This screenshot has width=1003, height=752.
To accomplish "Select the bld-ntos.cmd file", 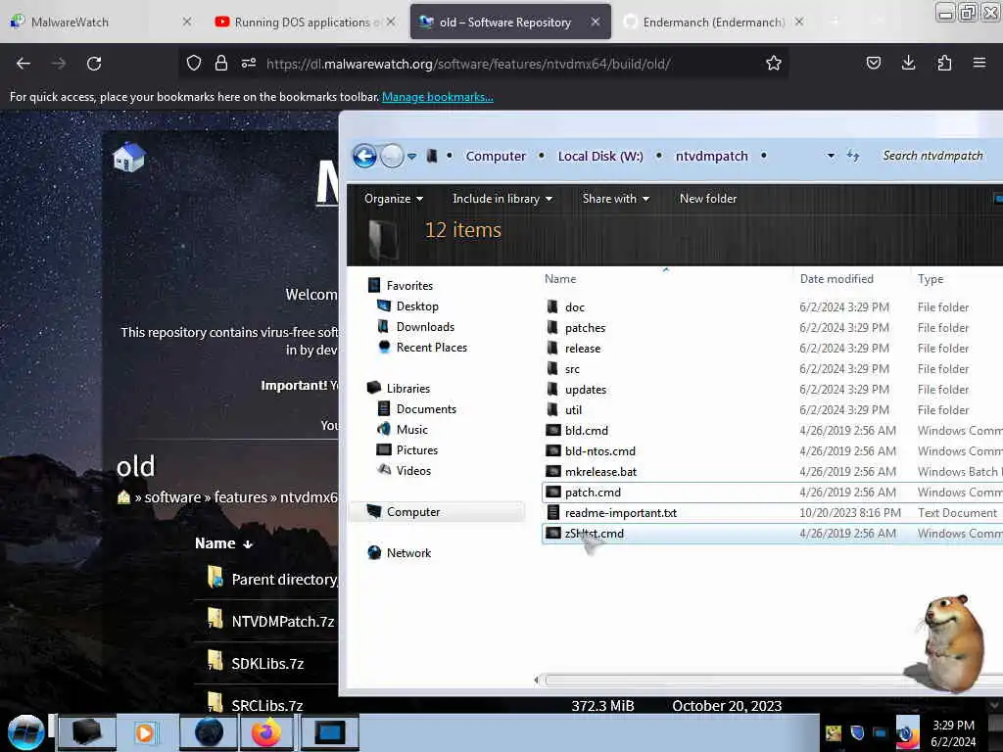I will click(600, 451).
